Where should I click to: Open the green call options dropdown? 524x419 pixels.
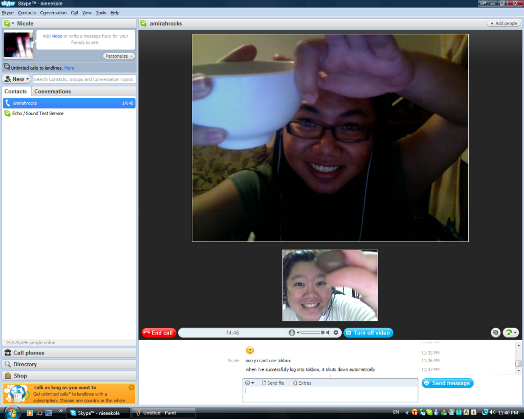511,333
